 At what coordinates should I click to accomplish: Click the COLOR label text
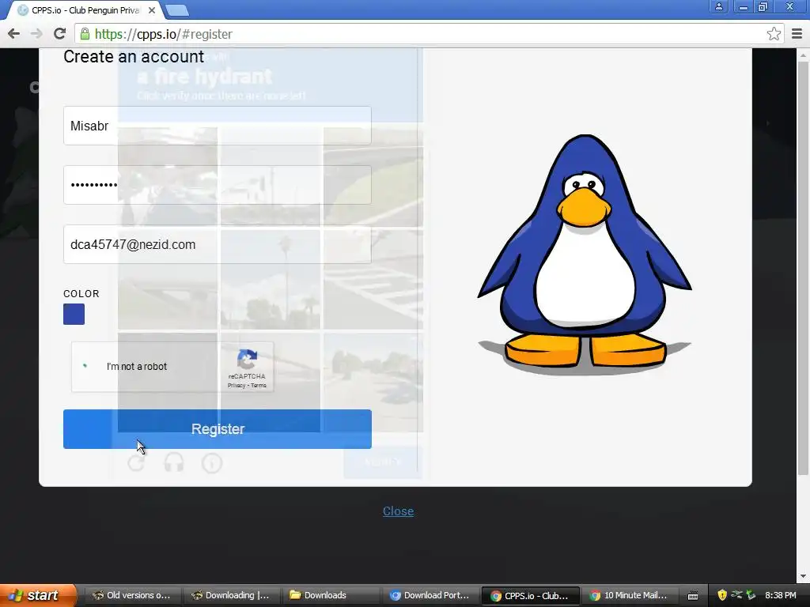(81, 294)
